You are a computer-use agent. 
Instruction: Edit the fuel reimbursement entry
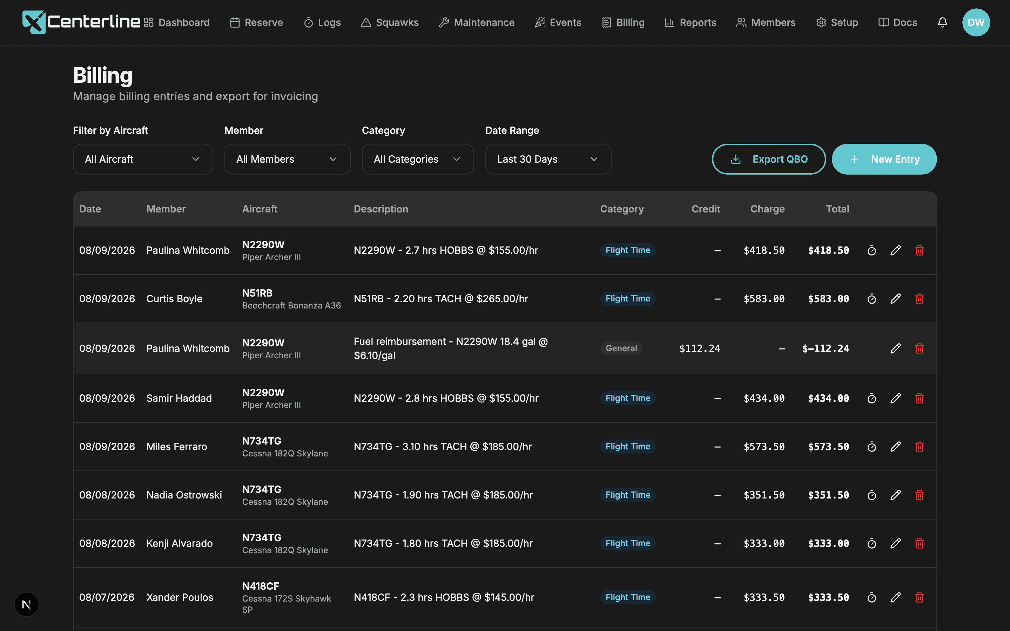point(895,348)
